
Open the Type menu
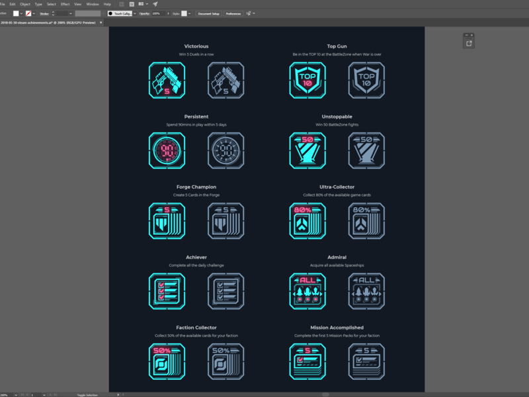[38, 4]
